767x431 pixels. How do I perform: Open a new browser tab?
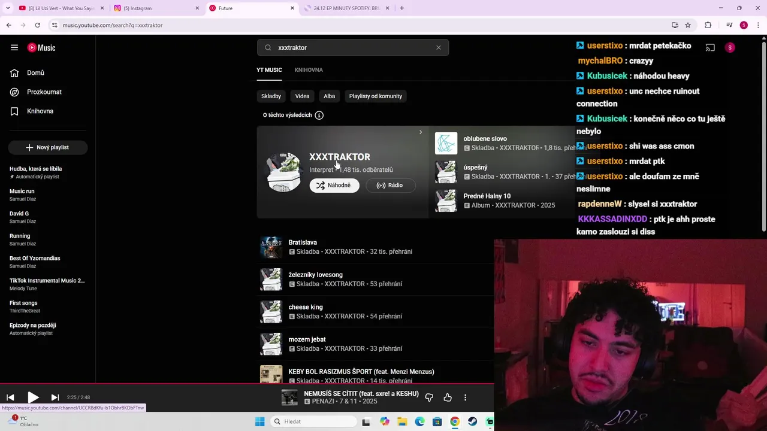(401, 8)
